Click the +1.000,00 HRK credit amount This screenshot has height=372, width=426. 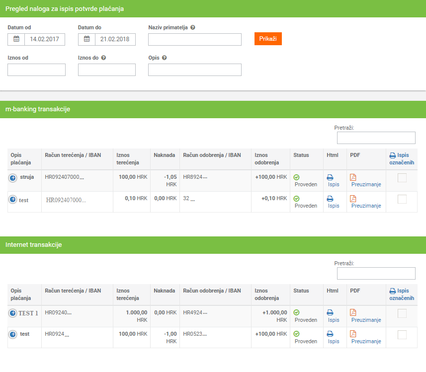click(x=275, y=316)
